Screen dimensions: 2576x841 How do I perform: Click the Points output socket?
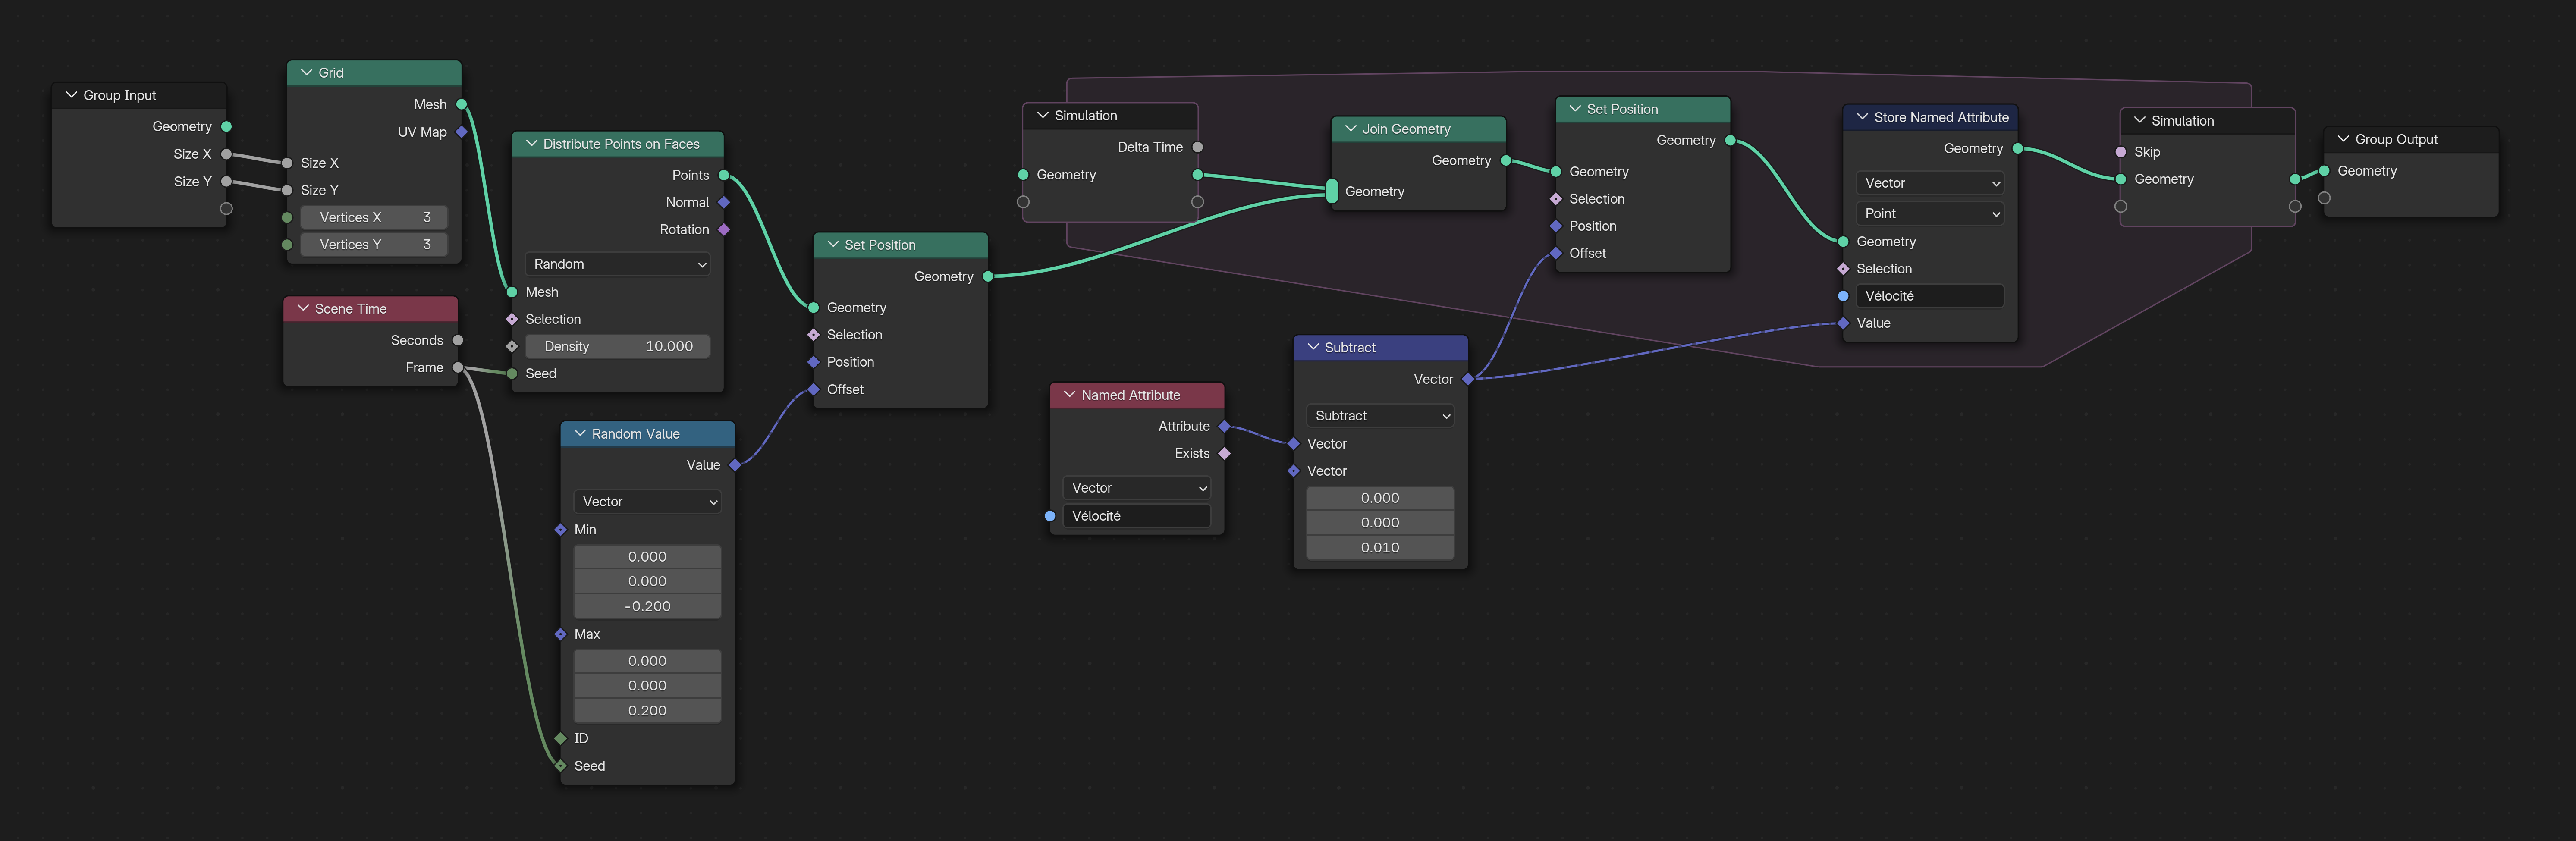click(724, 176)
